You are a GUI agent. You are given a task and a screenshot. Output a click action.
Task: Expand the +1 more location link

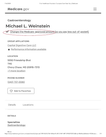[17, 71]
